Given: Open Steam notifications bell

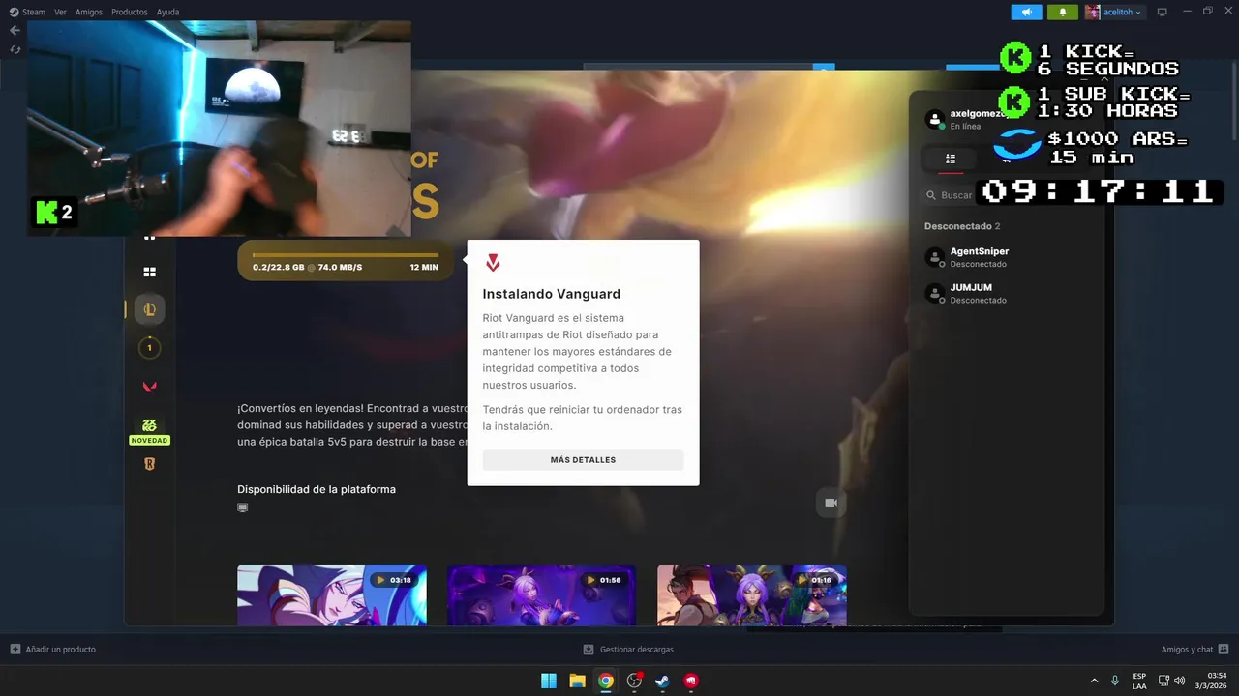Looking at the screenshot, I should point(1063,13).
